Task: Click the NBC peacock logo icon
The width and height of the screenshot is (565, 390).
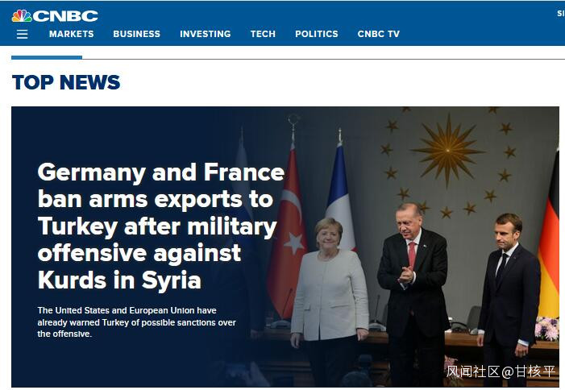Action: (x=22, y=16)
